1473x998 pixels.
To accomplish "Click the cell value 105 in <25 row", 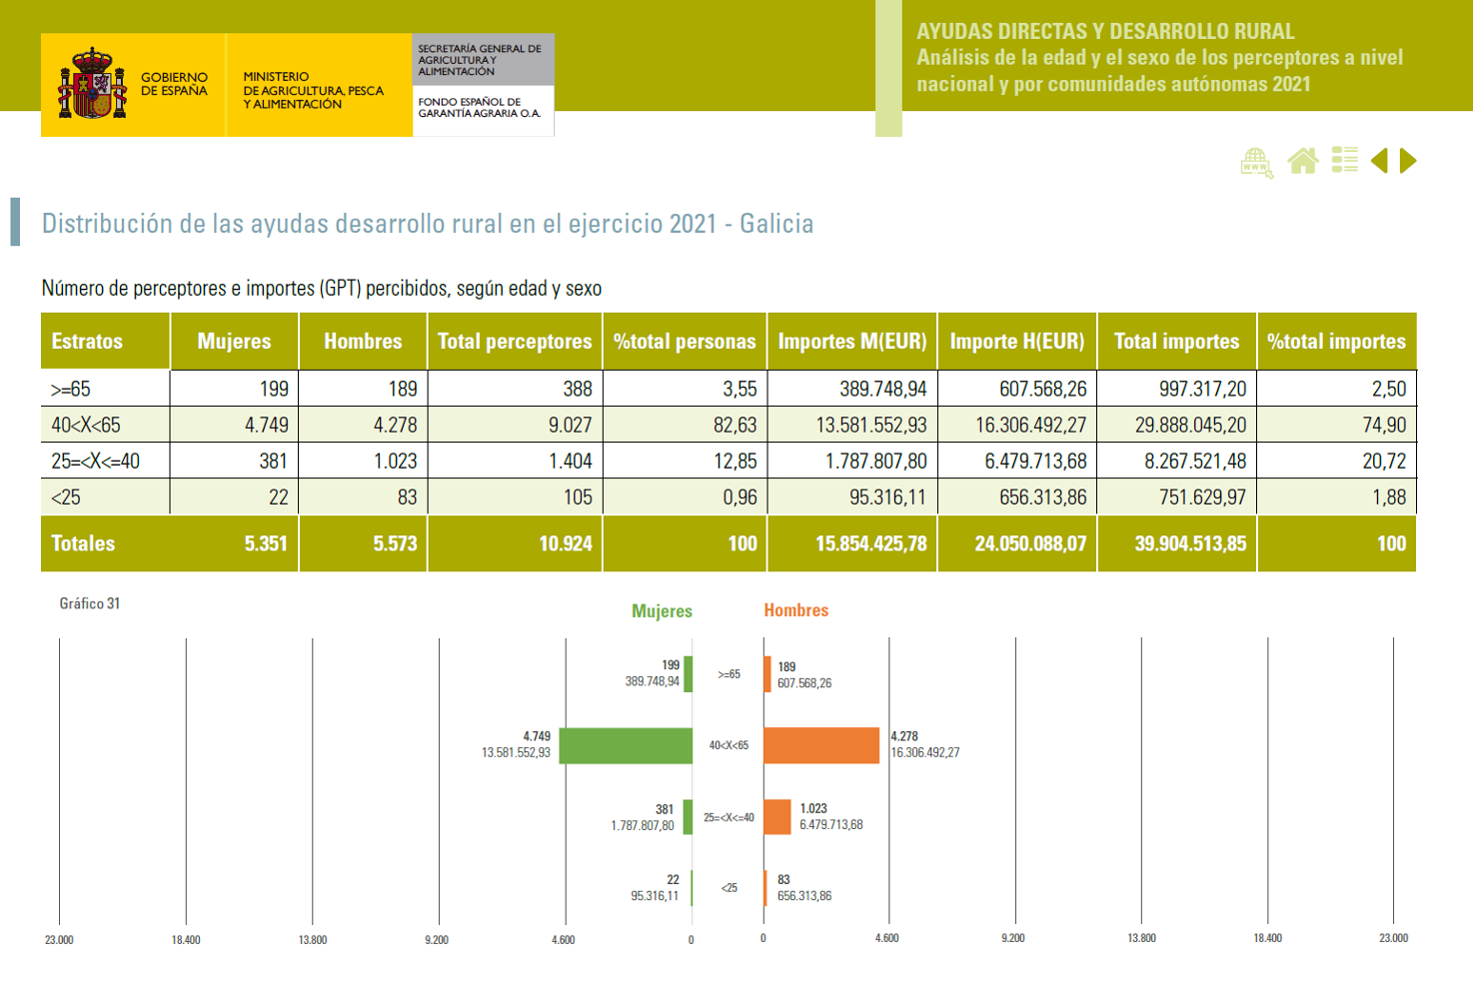I will pos(578,498).
